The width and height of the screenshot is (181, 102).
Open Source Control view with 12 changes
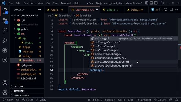[x=5, y=21]
